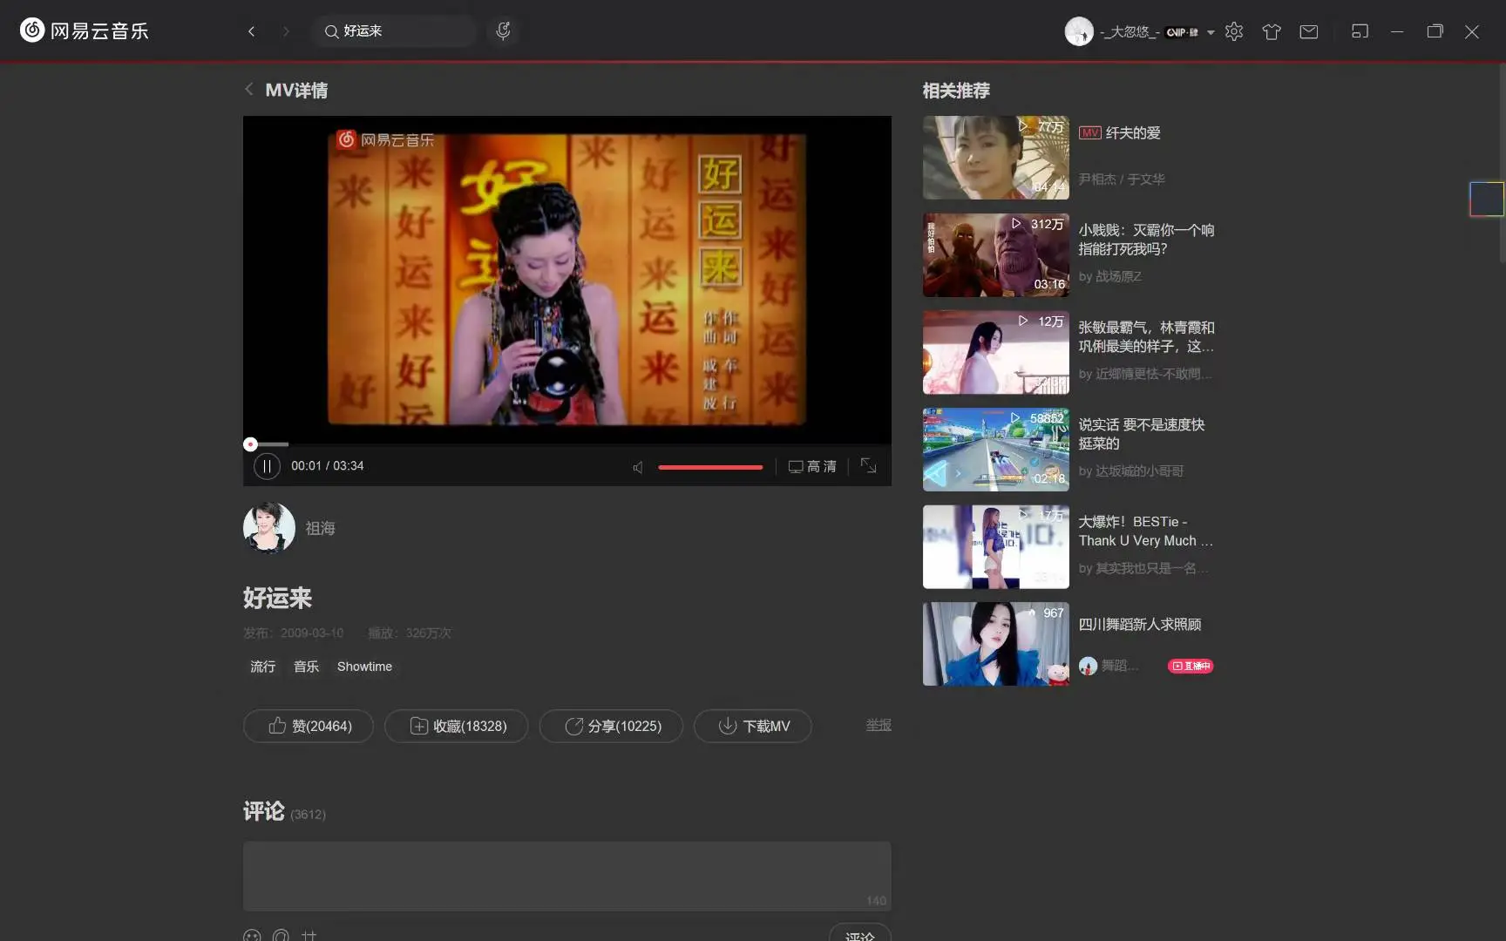Share the MV via 分享(10225)
Viewport: 1506px width, 941px height.
[611, 726]
